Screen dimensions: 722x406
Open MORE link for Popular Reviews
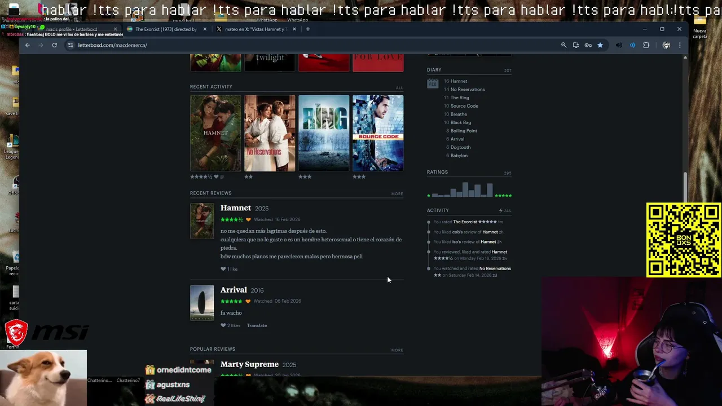[x=397, y=350]
